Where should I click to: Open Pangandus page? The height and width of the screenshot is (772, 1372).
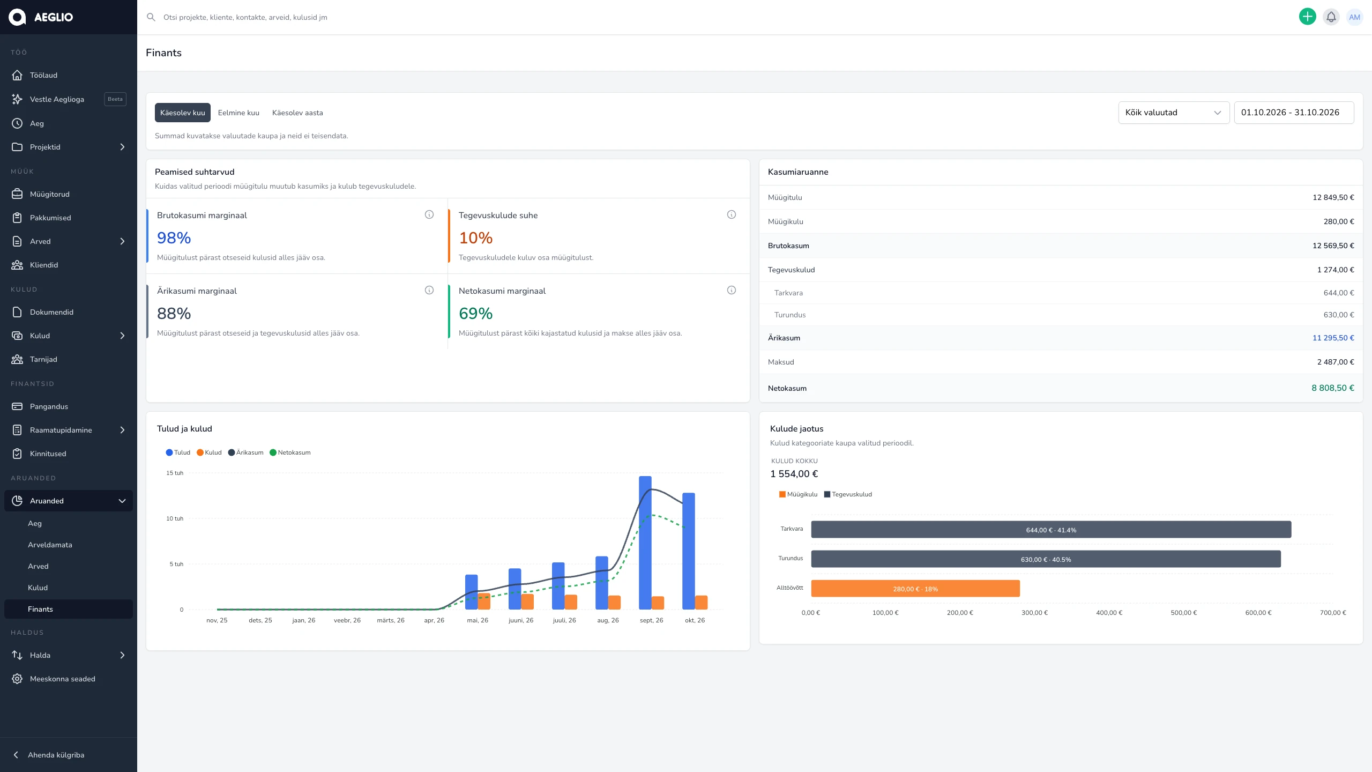pyautogui.click(x=69, y=406)
